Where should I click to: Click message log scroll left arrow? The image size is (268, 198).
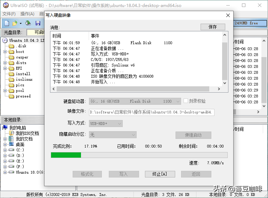(x=54, y=89)
